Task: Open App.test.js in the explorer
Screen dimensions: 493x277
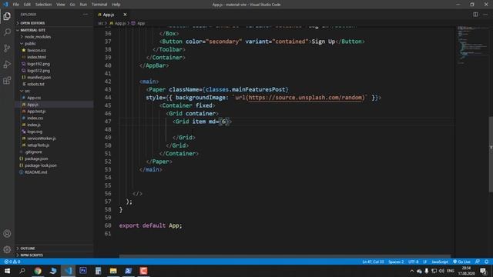Action: [x=36, y=111]
